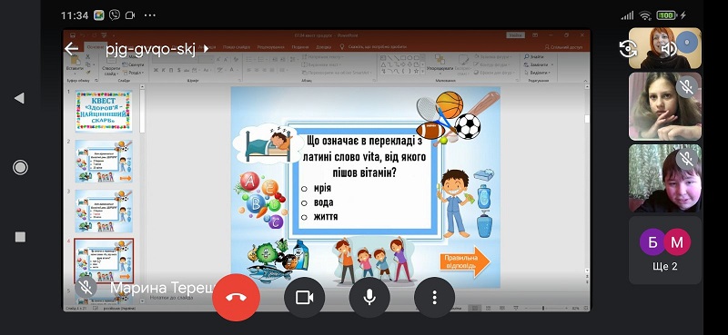728x335 pixels.
Task: Select the slide 1 'КВЕСТ' thumbnail
Action: click(104, 111)
